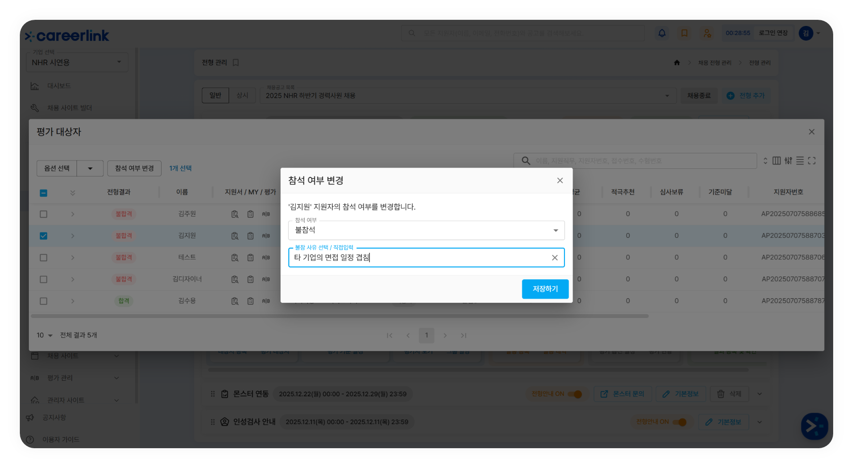This screenshot has width=853, height=468.
Task: Click the 참석 여부 변경 button
Action: tap(135, 168)
